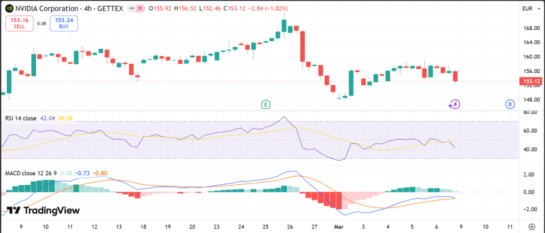The height and width of the screenshot is (233, 545).
Task: Click the purple lightning bolt event icon
Action: coord(455,104)
